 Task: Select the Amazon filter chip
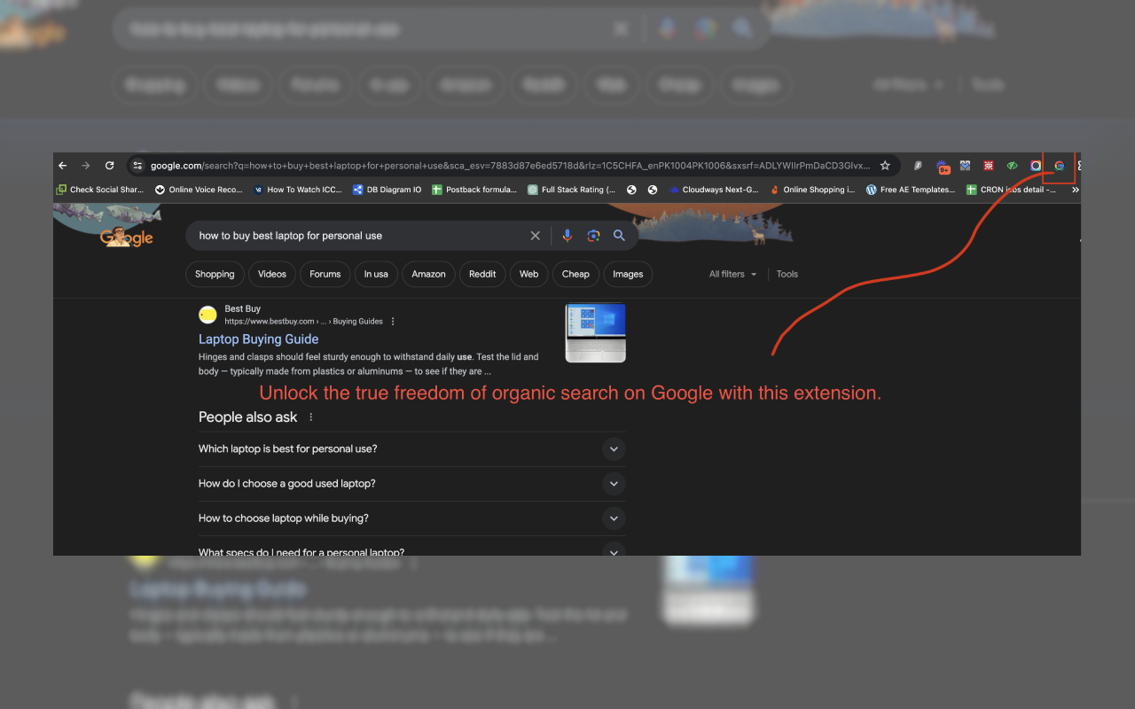click(x=428, y=275)
